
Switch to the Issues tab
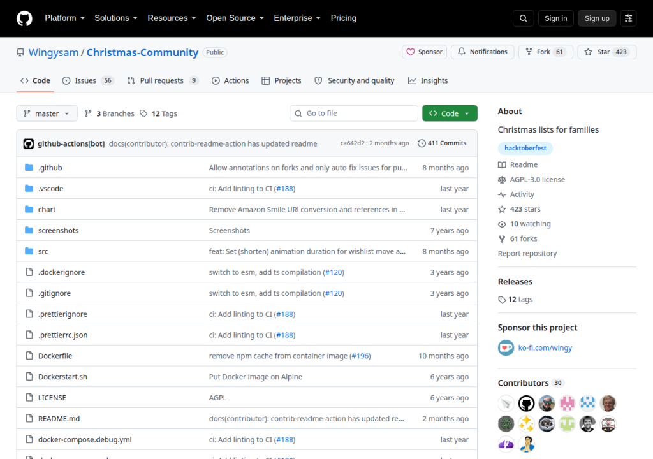87,81
